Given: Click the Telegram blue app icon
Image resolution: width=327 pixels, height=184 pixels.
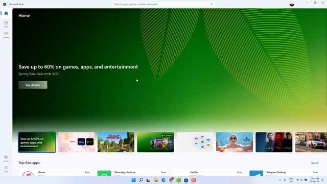Looking at the screenshot, I should [x=256, y=173].
